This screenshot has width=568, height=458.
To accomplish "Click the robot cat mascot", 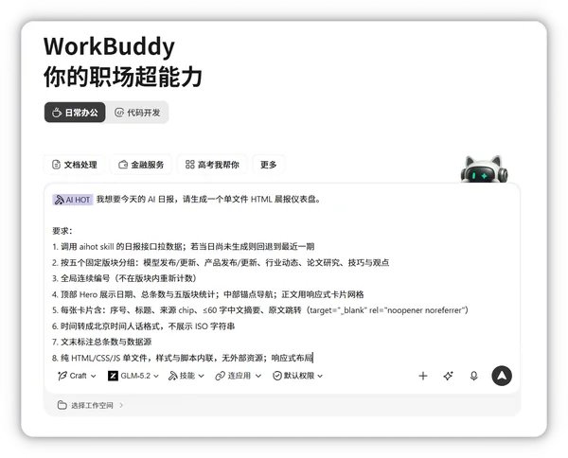I will pos(484,169).
